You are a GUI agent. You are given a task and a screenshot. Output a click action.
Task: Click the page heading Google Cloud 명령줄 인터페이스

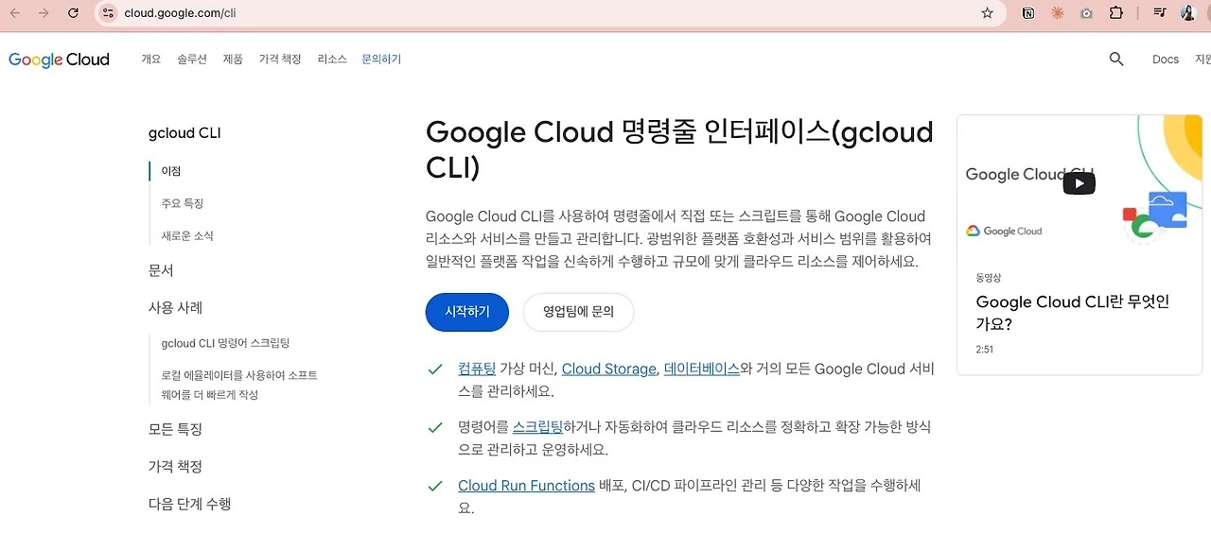tap(679, 149)
